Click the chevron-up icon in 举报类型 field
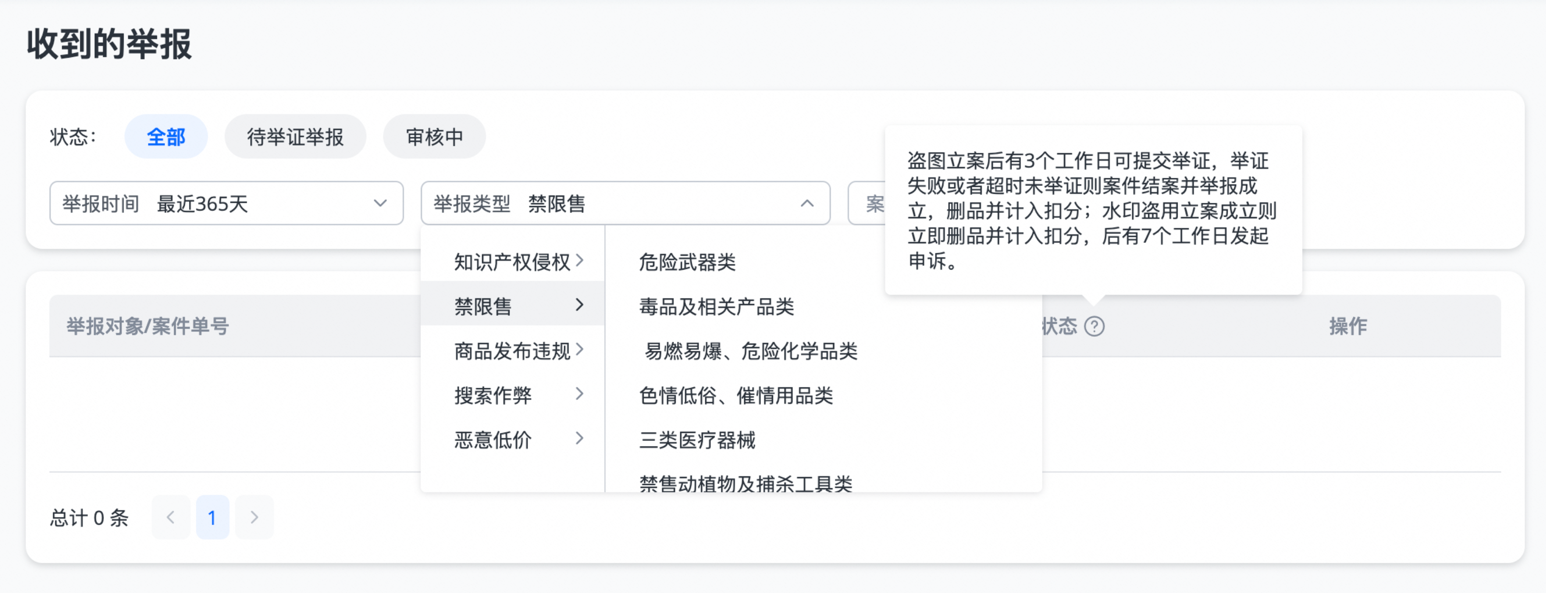The image size is (1546, 593). tap(807, 203)
